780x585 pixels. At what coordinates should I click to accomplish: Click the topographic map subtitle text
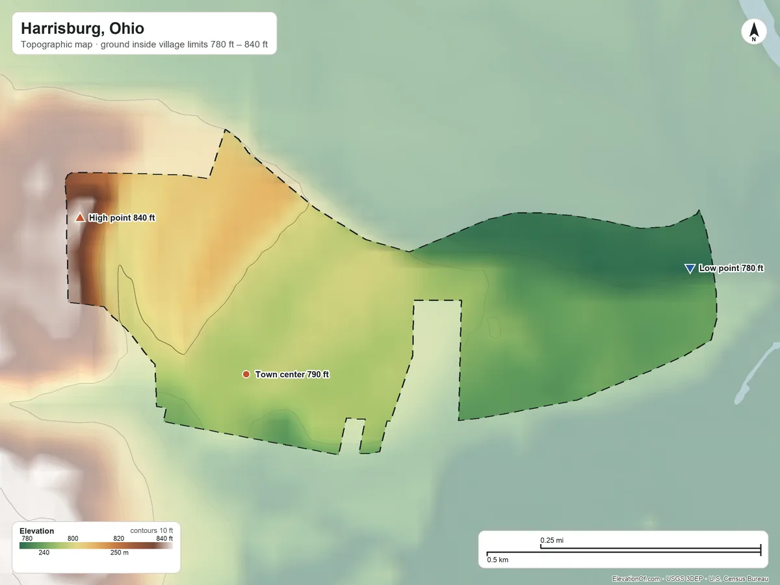(144, 45)
